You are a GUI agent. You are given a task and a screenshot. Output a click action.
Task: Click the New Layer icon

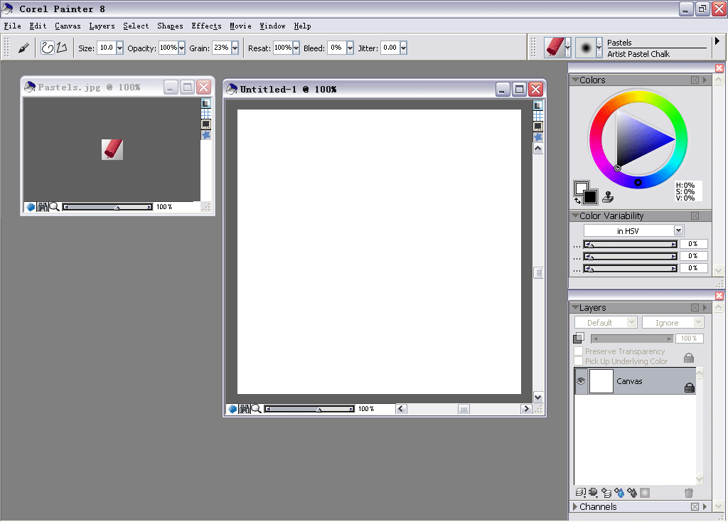coord(606,492)
